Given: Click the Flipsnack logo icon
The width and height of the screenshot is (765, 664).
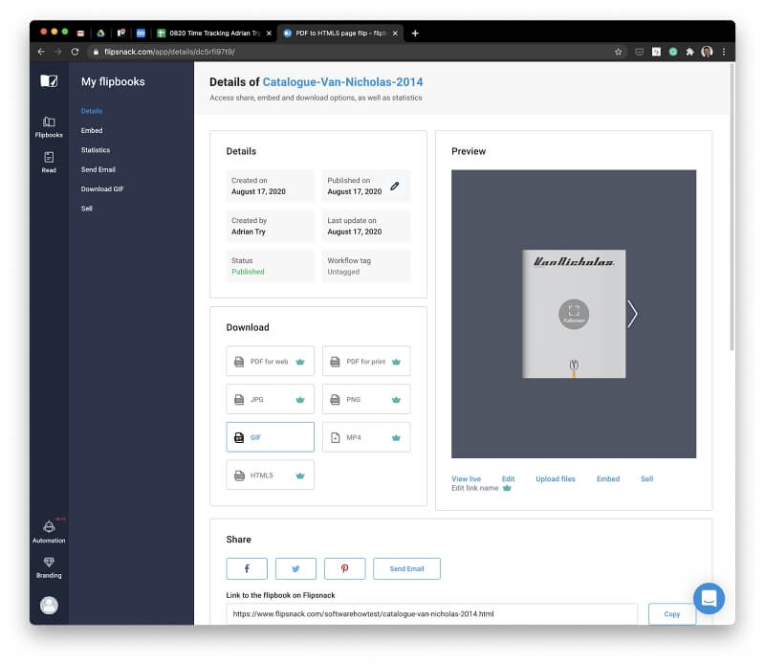Looking at the screenshot, I should (49, 80).
